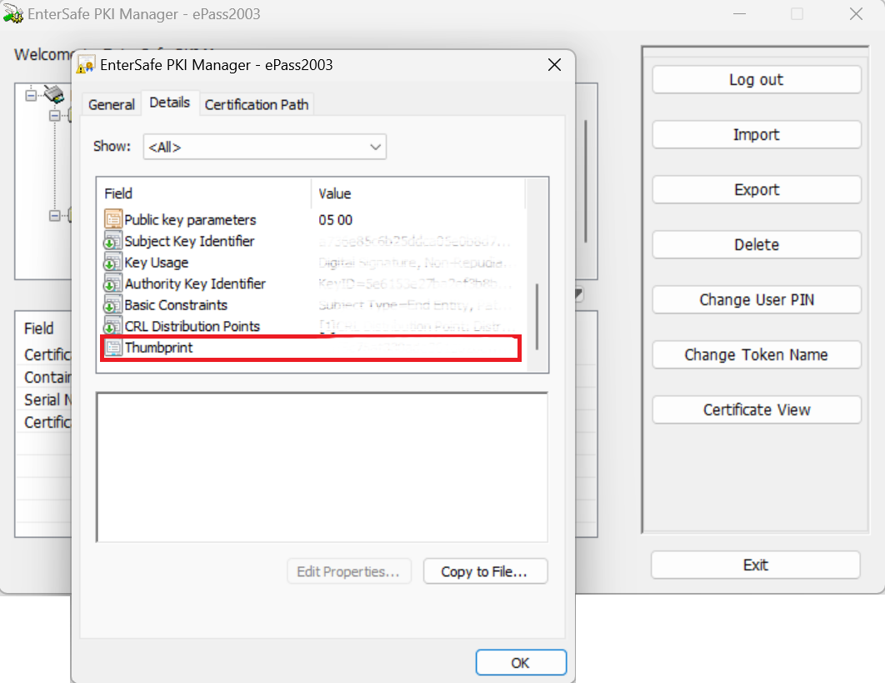Click the 05 00 value cell

click(x=335, y=220)
